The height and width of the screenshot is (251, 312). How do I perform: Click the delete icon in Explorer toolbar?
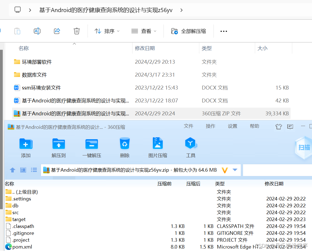pos(76,31)
